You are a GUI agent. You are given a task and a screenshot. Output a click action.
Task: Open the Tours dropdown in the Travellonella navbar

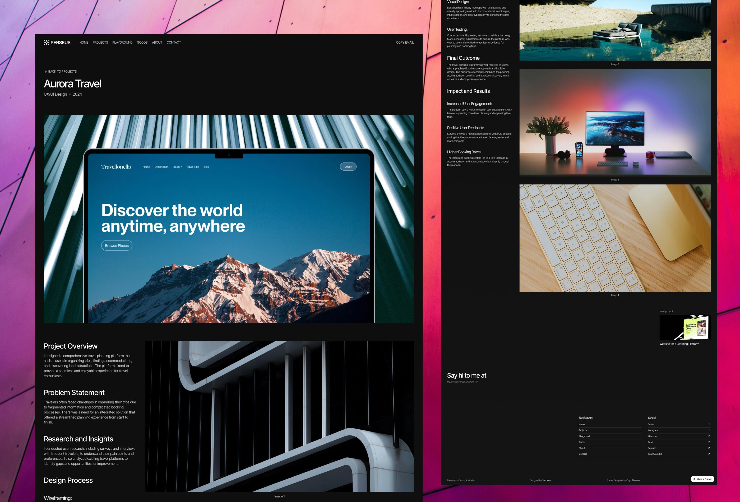coord(177,166)
